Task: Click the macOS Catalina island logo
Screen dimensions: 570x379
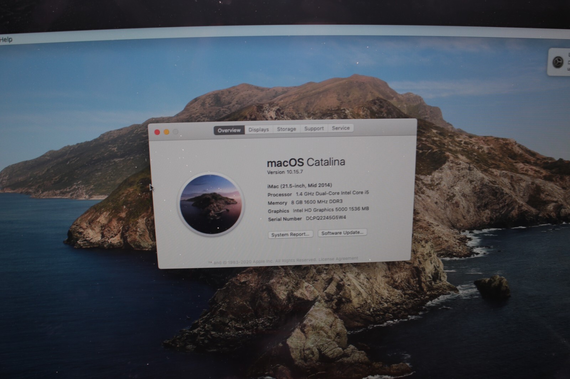Action: tap(211, 204)
